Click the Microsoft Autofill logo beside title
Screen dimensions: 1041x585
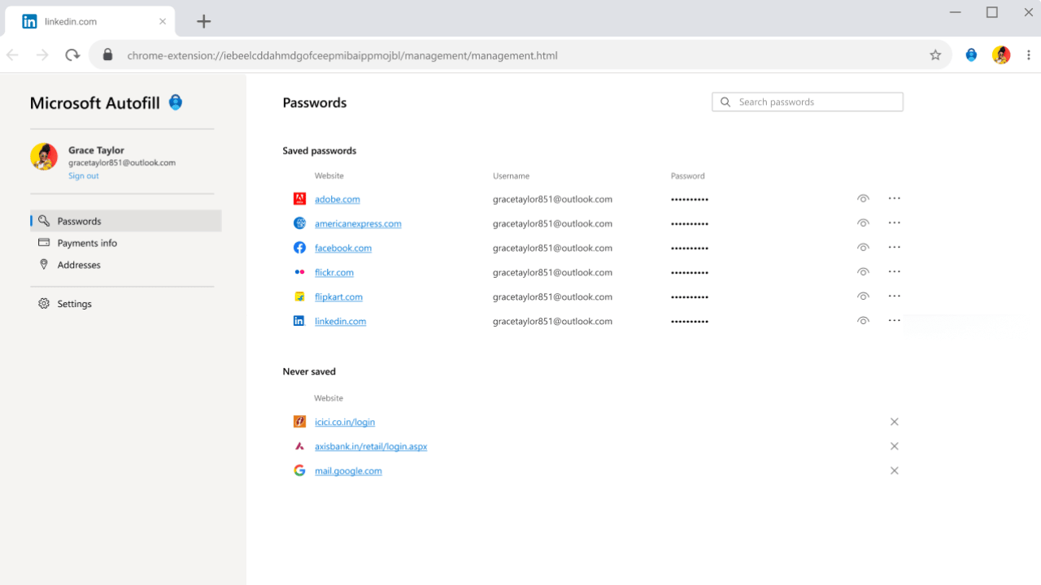point(176,102)
